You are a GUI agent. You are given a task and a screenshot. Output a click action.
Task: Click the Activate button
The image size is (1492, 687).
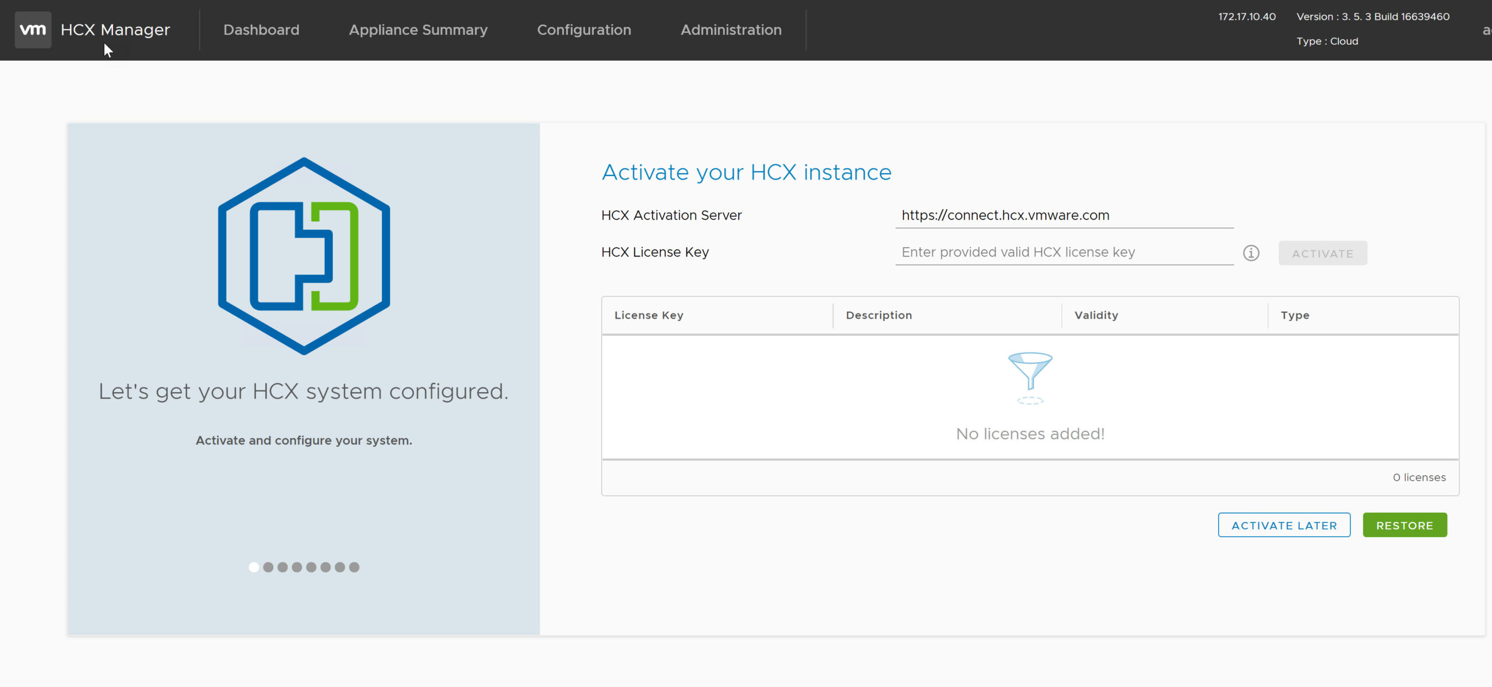point(1322,253)
